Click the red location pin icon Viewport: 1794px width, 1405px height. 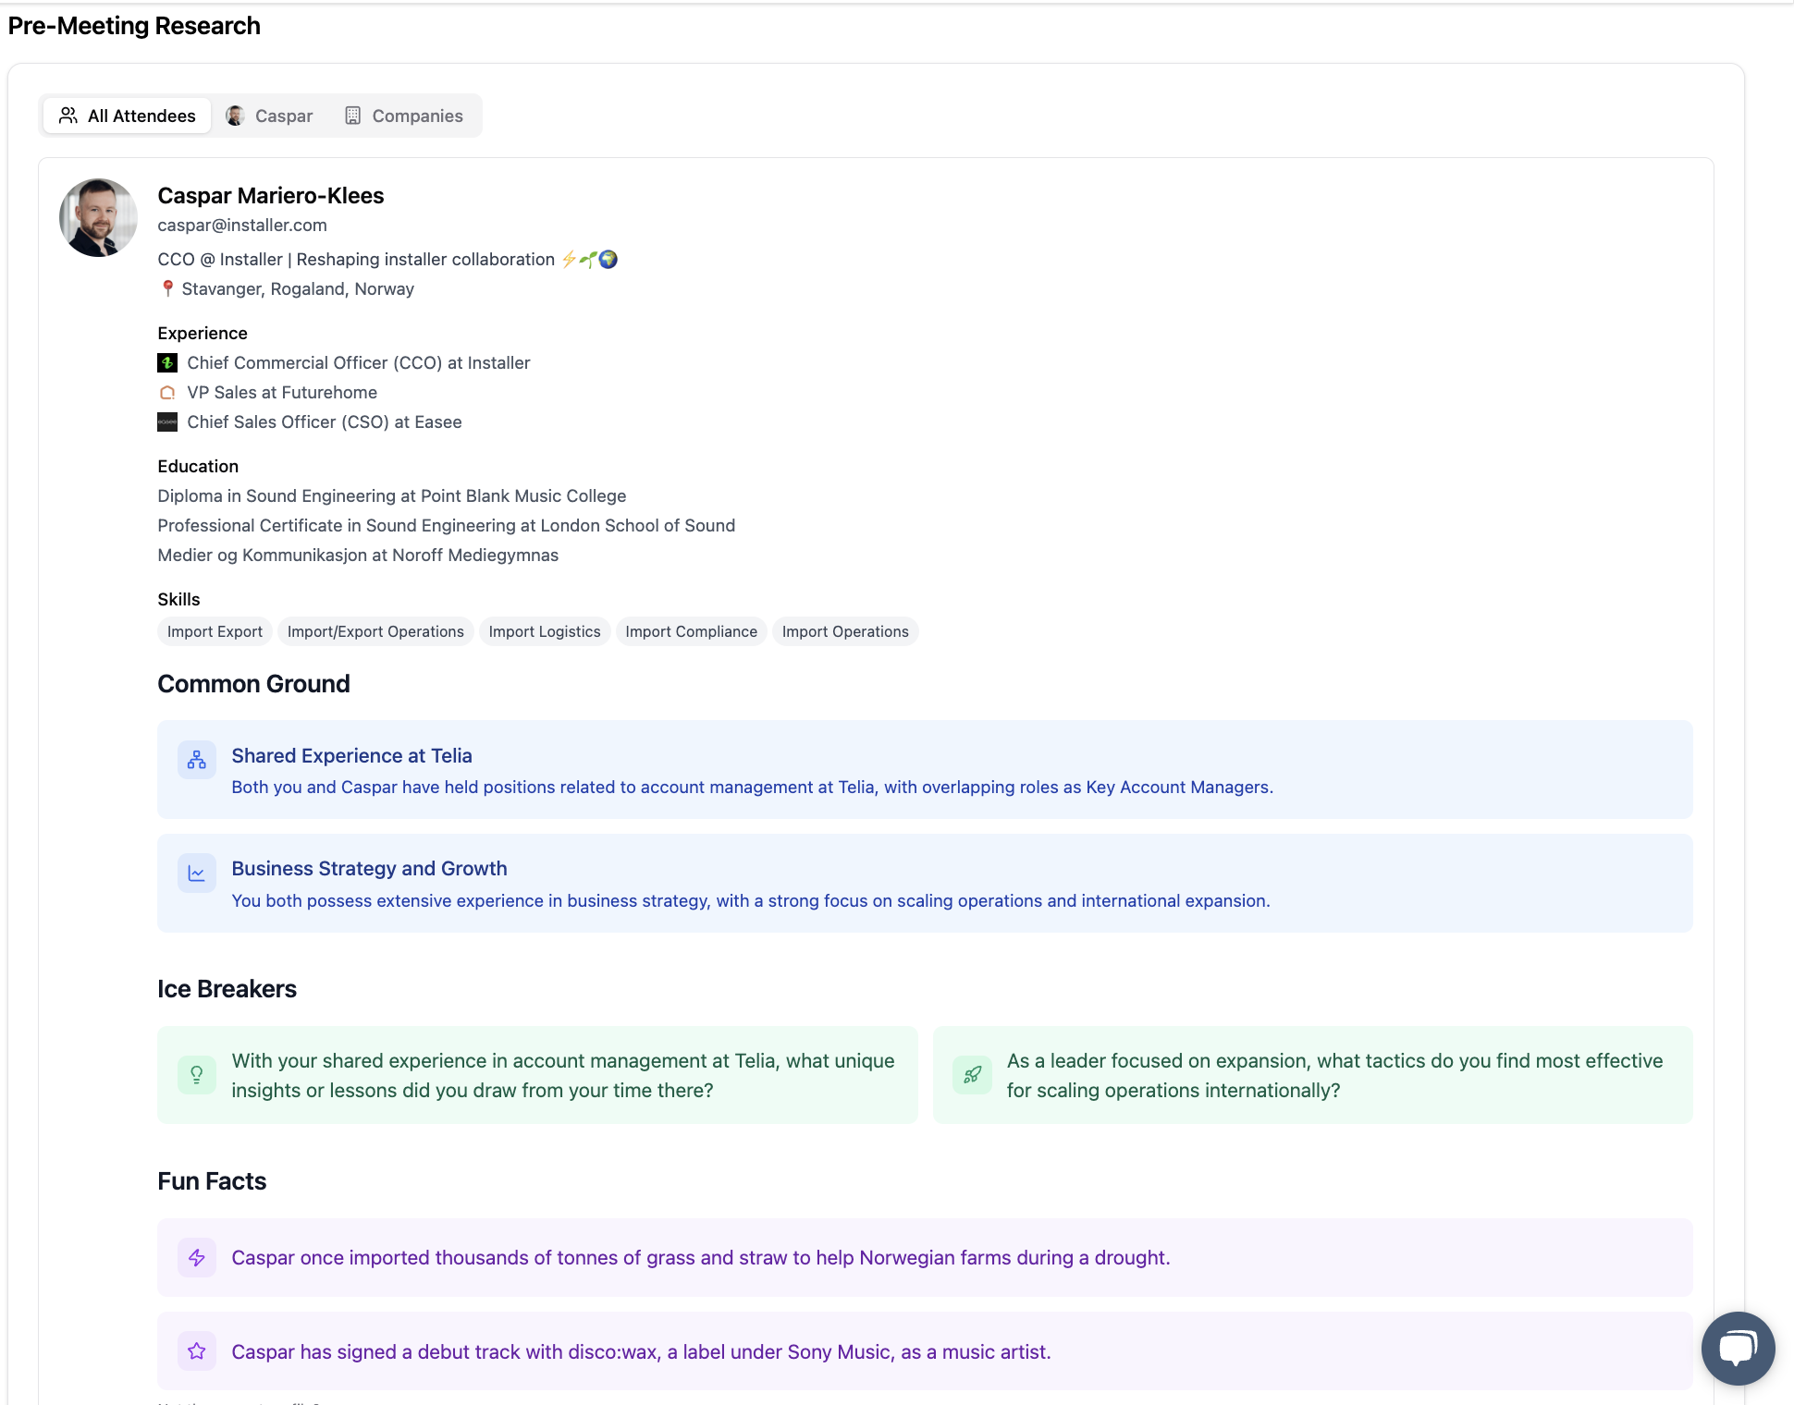coord(167,288)
